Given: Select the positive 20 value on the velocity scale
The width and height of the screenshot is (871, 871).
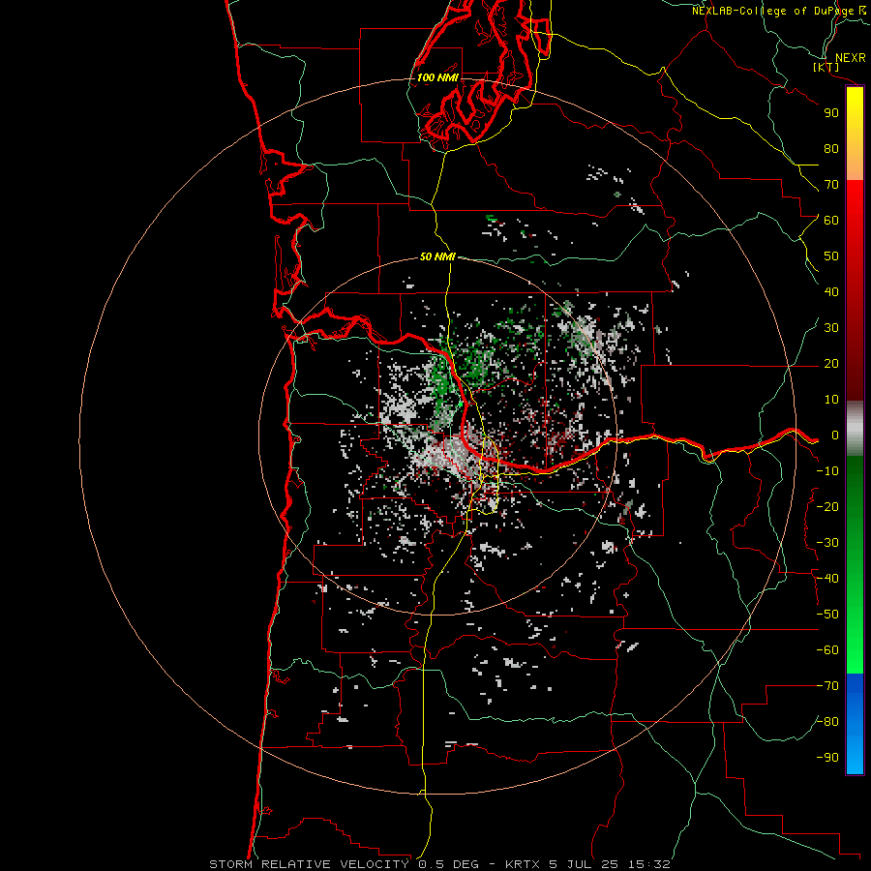Looking at the screenshot, I should [831, 364].
